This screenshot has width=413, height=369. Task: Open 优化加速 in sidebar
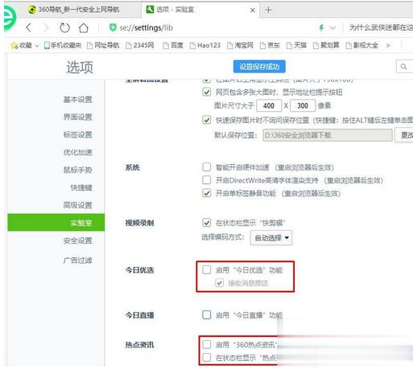click(x=78, y=153)
